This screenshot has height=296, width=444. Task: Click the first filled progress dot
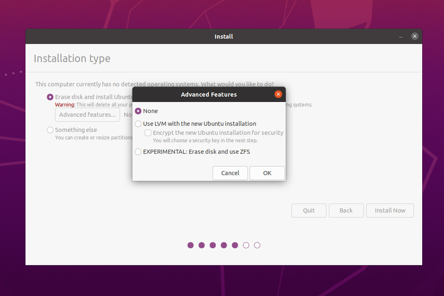(191, 245)
